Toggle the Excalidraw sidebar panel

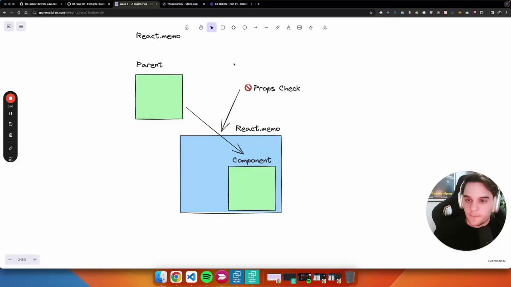9,26
